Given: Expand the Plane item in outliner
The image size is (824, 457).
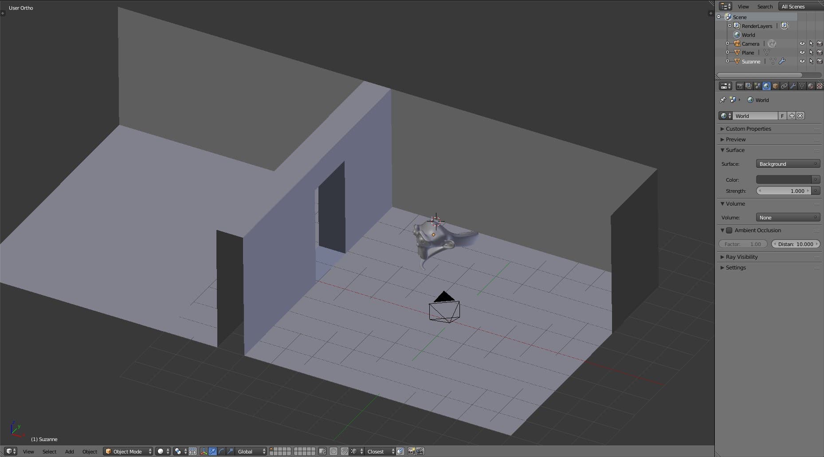Looking at the screenshot, I should coord(727,52).
